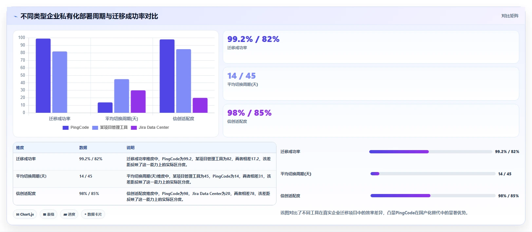Toggle 某项目管理工具 legend swatch
Screen dimensions: 532x232
pyautogui.click(x=95, y=128)
